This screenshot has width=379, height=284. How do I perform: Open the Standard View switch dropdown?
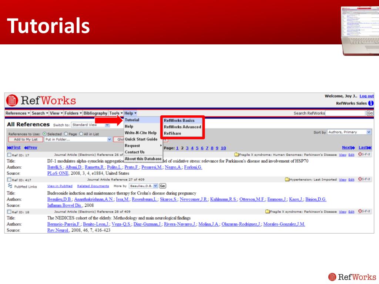(x=91, y=125)
